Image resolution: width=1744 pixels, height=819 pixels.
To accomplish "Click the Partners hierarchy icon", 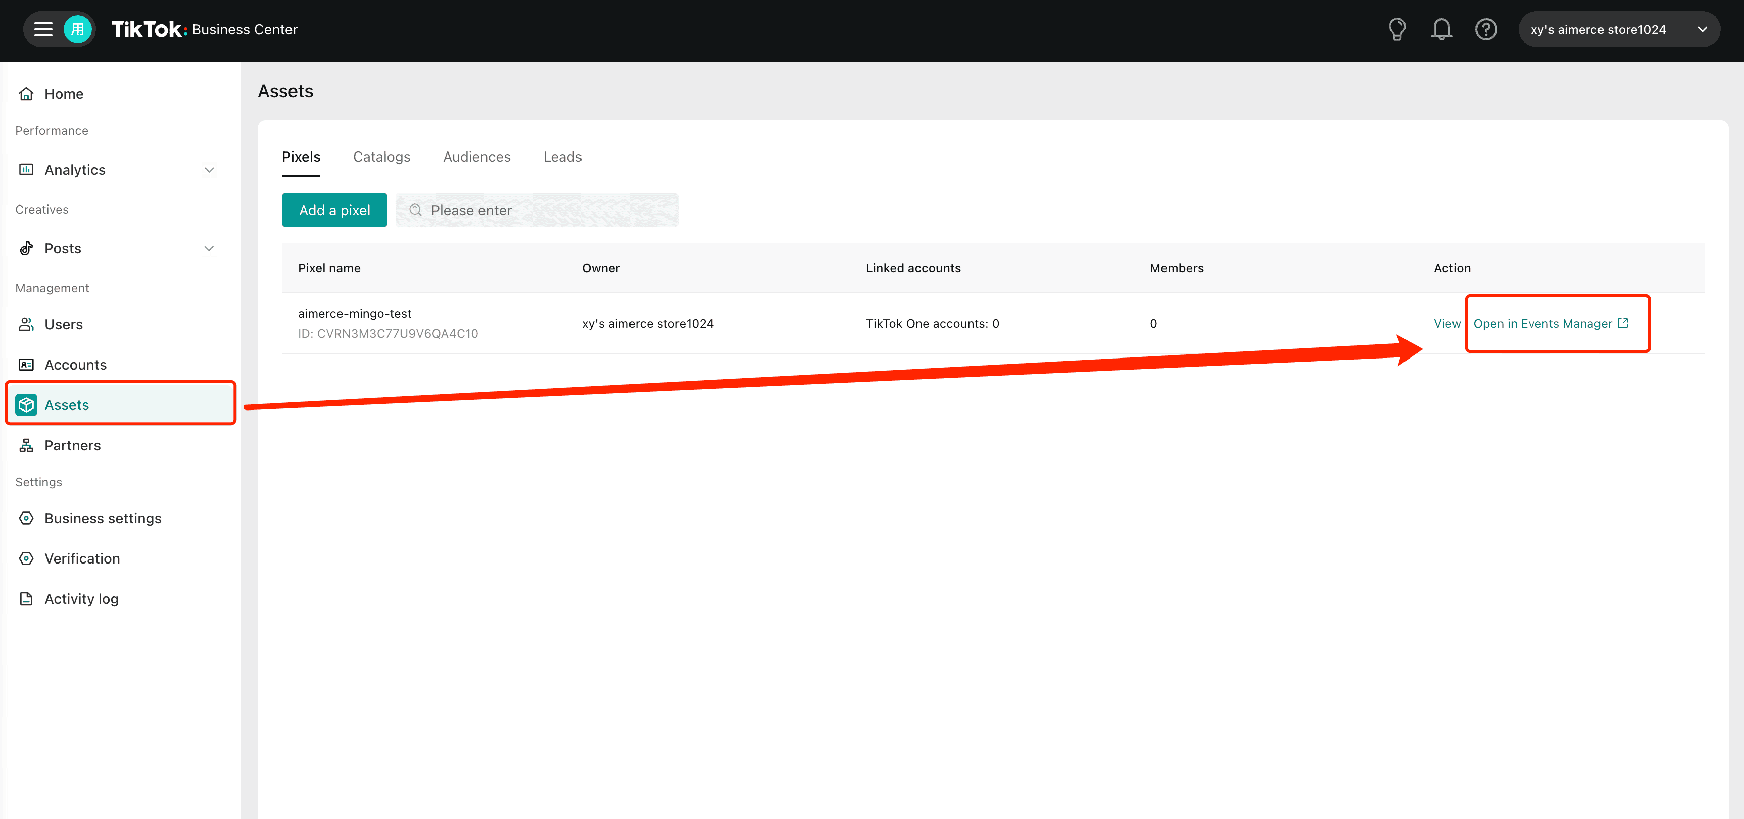I will (26, 445).
